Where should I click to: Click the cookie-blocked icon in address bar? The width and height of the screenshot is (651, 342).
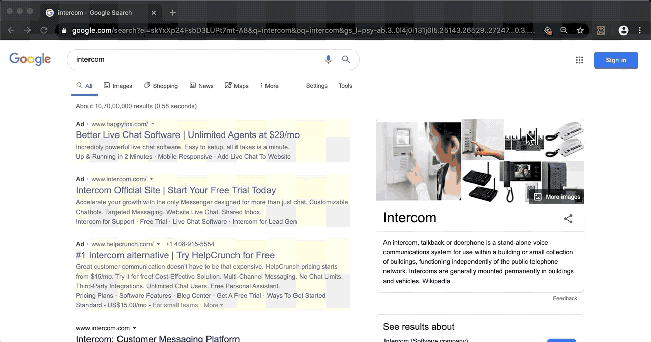click(548, 30)
